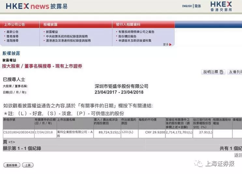
Task: Open the 最新公告 link
Action: [x=12, y=32]
